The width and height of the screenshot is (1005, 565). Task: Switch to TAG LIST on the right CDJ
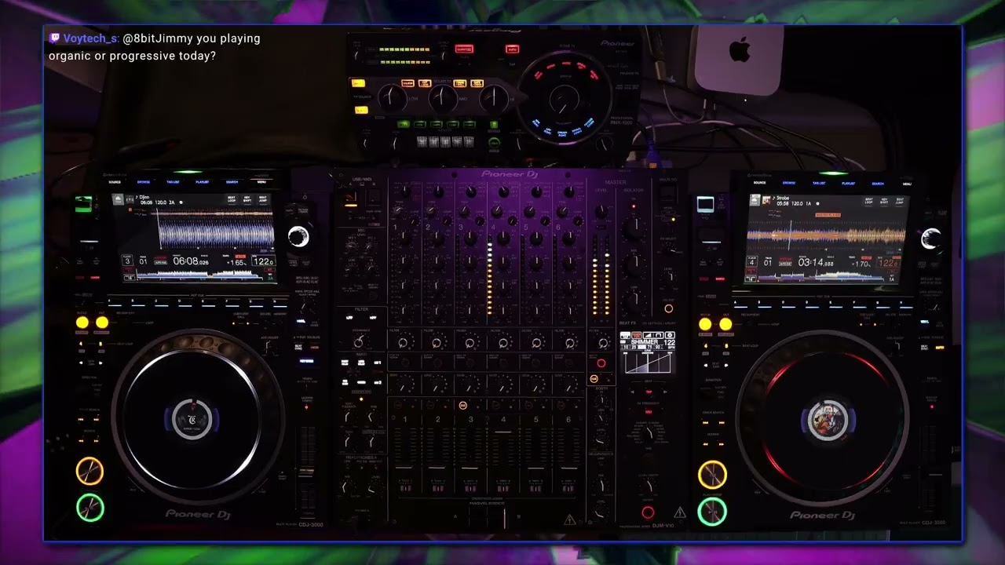[819, 183]
